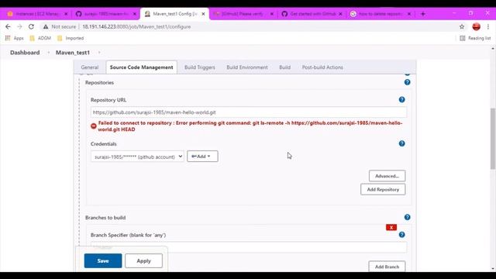Switch to how to delete repository tab
The height and width of the screenshot is (279, 496).
[x=380, y=14]
